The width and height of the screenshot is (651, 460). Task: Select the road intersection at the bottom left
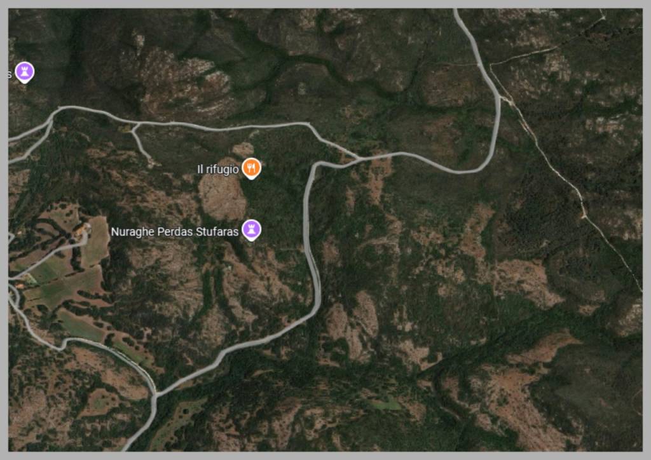click(x=155, y=395)
